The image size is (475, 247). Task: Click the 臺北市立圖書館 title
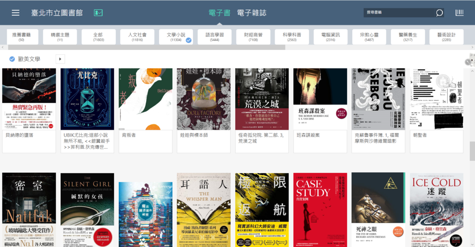pyautogui.click(x=57, y=13)
